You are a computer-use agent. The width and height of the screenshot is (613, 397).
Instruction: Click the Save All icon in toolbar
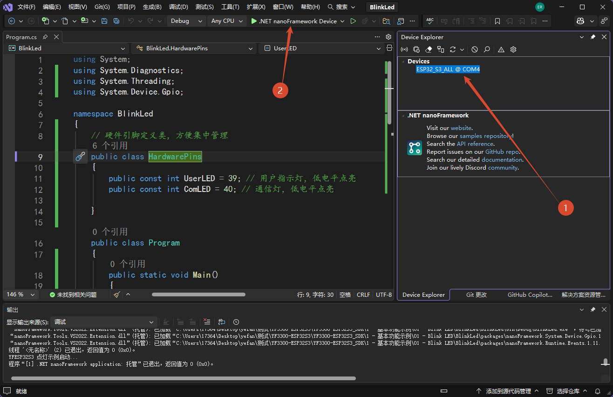(x=116, y=21)
